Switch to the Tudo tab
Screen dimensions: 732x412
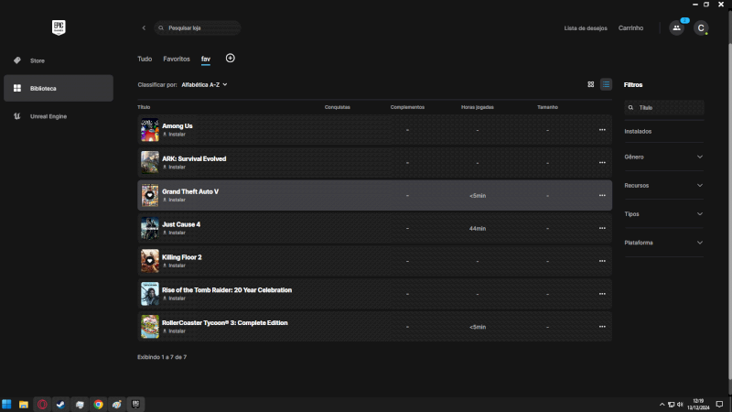(x=145, y=59)
